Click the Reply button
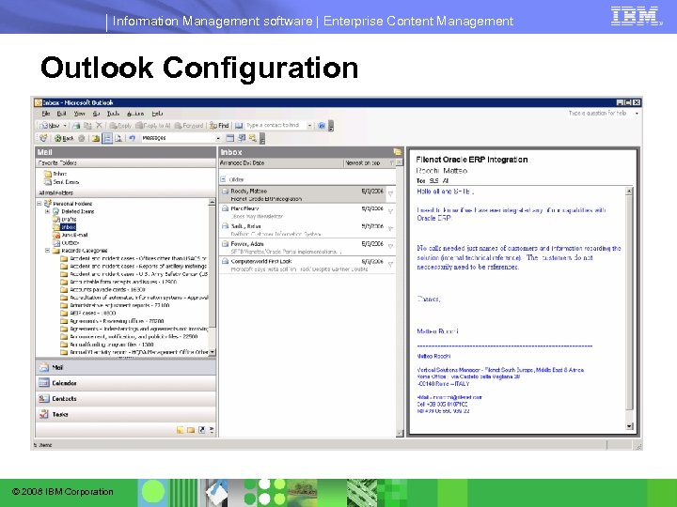 [120, 126]
